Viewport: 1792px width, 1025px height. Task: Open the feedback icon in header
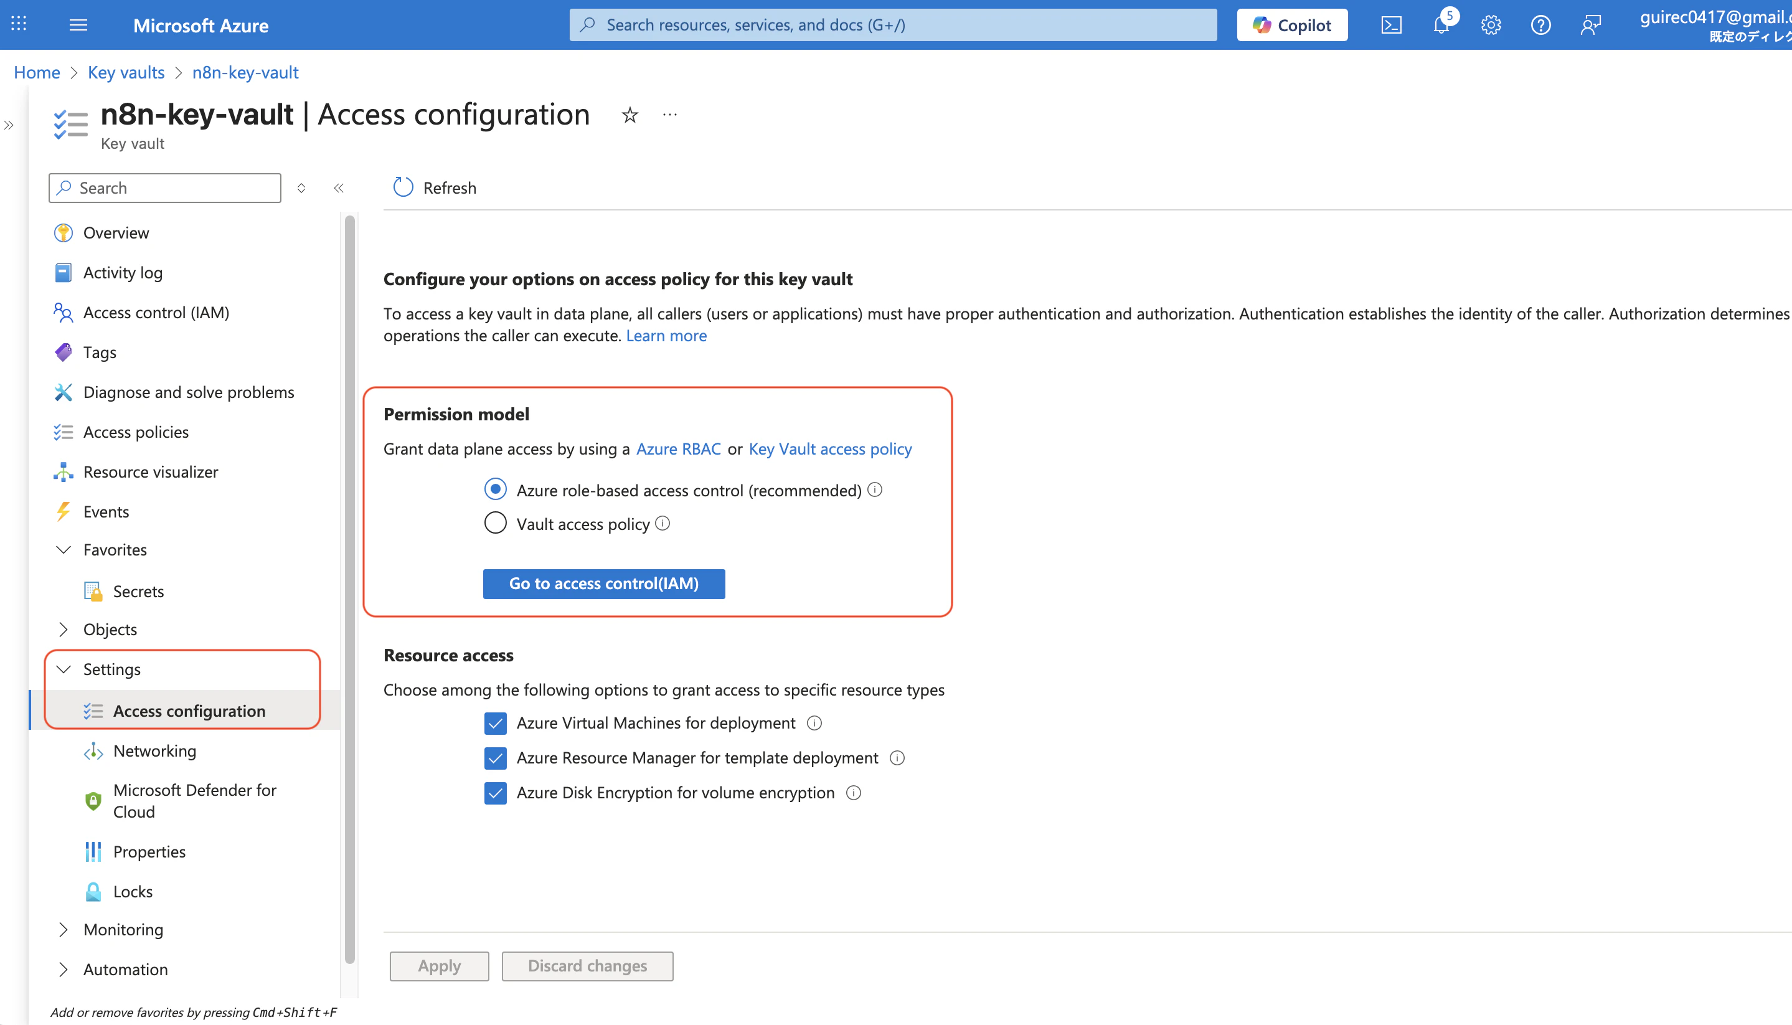[1590, 26]
